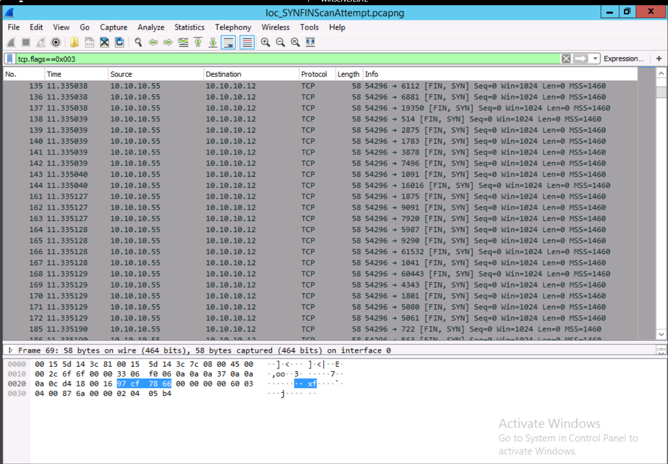Open the Tools menu
Viewport: 668px width, 464px height.
click(x=310, y=27)
